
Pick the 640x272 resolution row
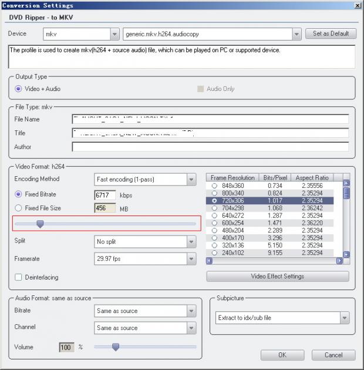coord(214,216)
